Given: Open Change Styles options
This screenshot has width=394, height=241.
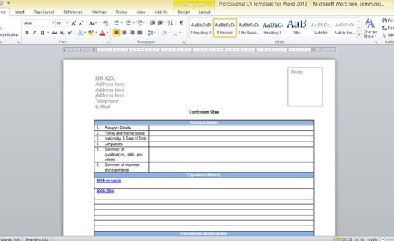Looking at the screenshot, I should 370,28.
